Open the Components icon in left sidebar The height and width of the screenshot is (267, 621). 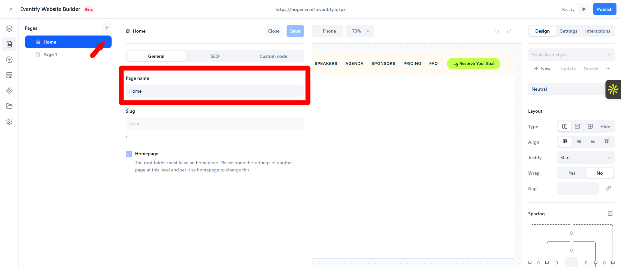pyautogui.click(x=9, y=91)
